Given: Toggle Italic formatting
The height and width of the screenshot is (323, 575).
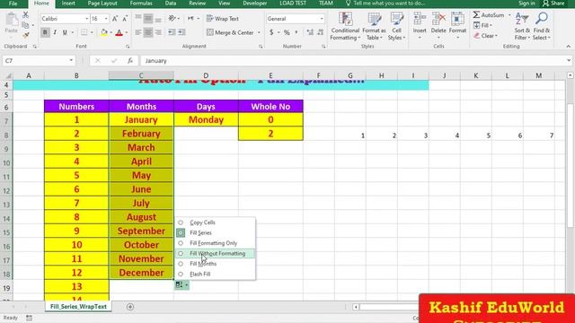Looking at the screenshot, I should pos(55,32).
